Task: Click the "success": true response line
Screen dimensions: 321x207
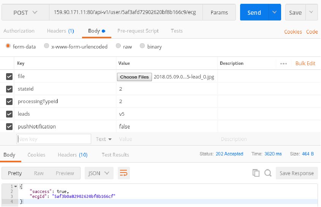Action: pos(49,191)
